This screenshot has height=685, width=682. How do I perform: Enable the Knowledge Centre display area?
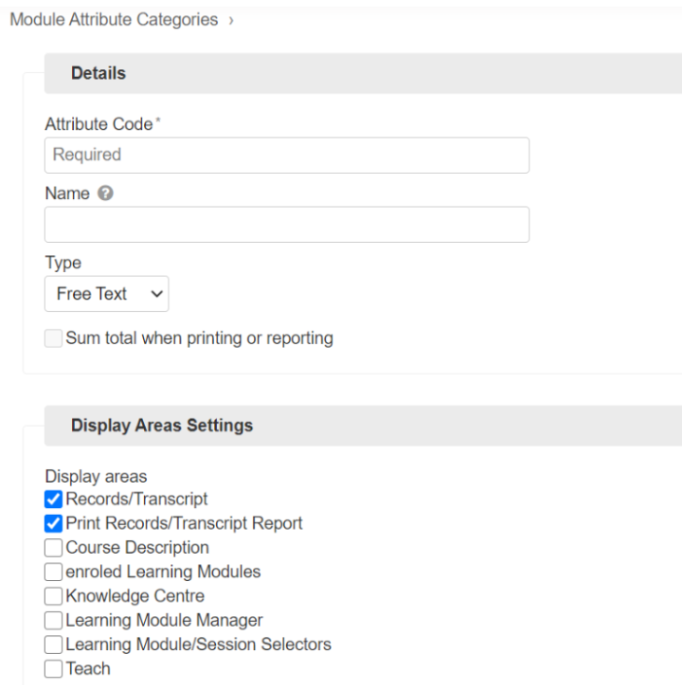point(54,597)
